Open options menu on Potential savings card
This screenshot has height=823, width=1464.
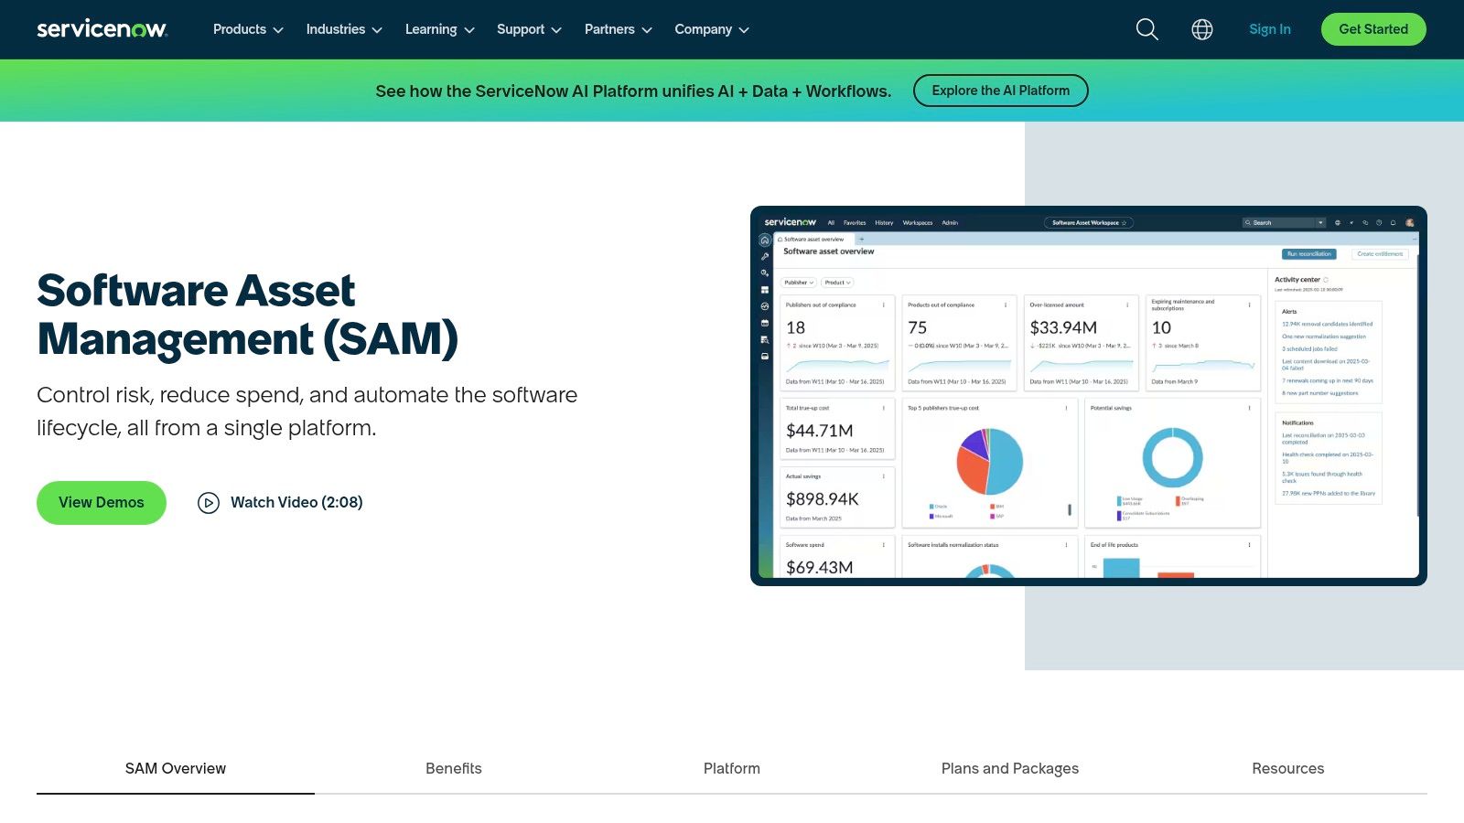tap(1249, 408)
